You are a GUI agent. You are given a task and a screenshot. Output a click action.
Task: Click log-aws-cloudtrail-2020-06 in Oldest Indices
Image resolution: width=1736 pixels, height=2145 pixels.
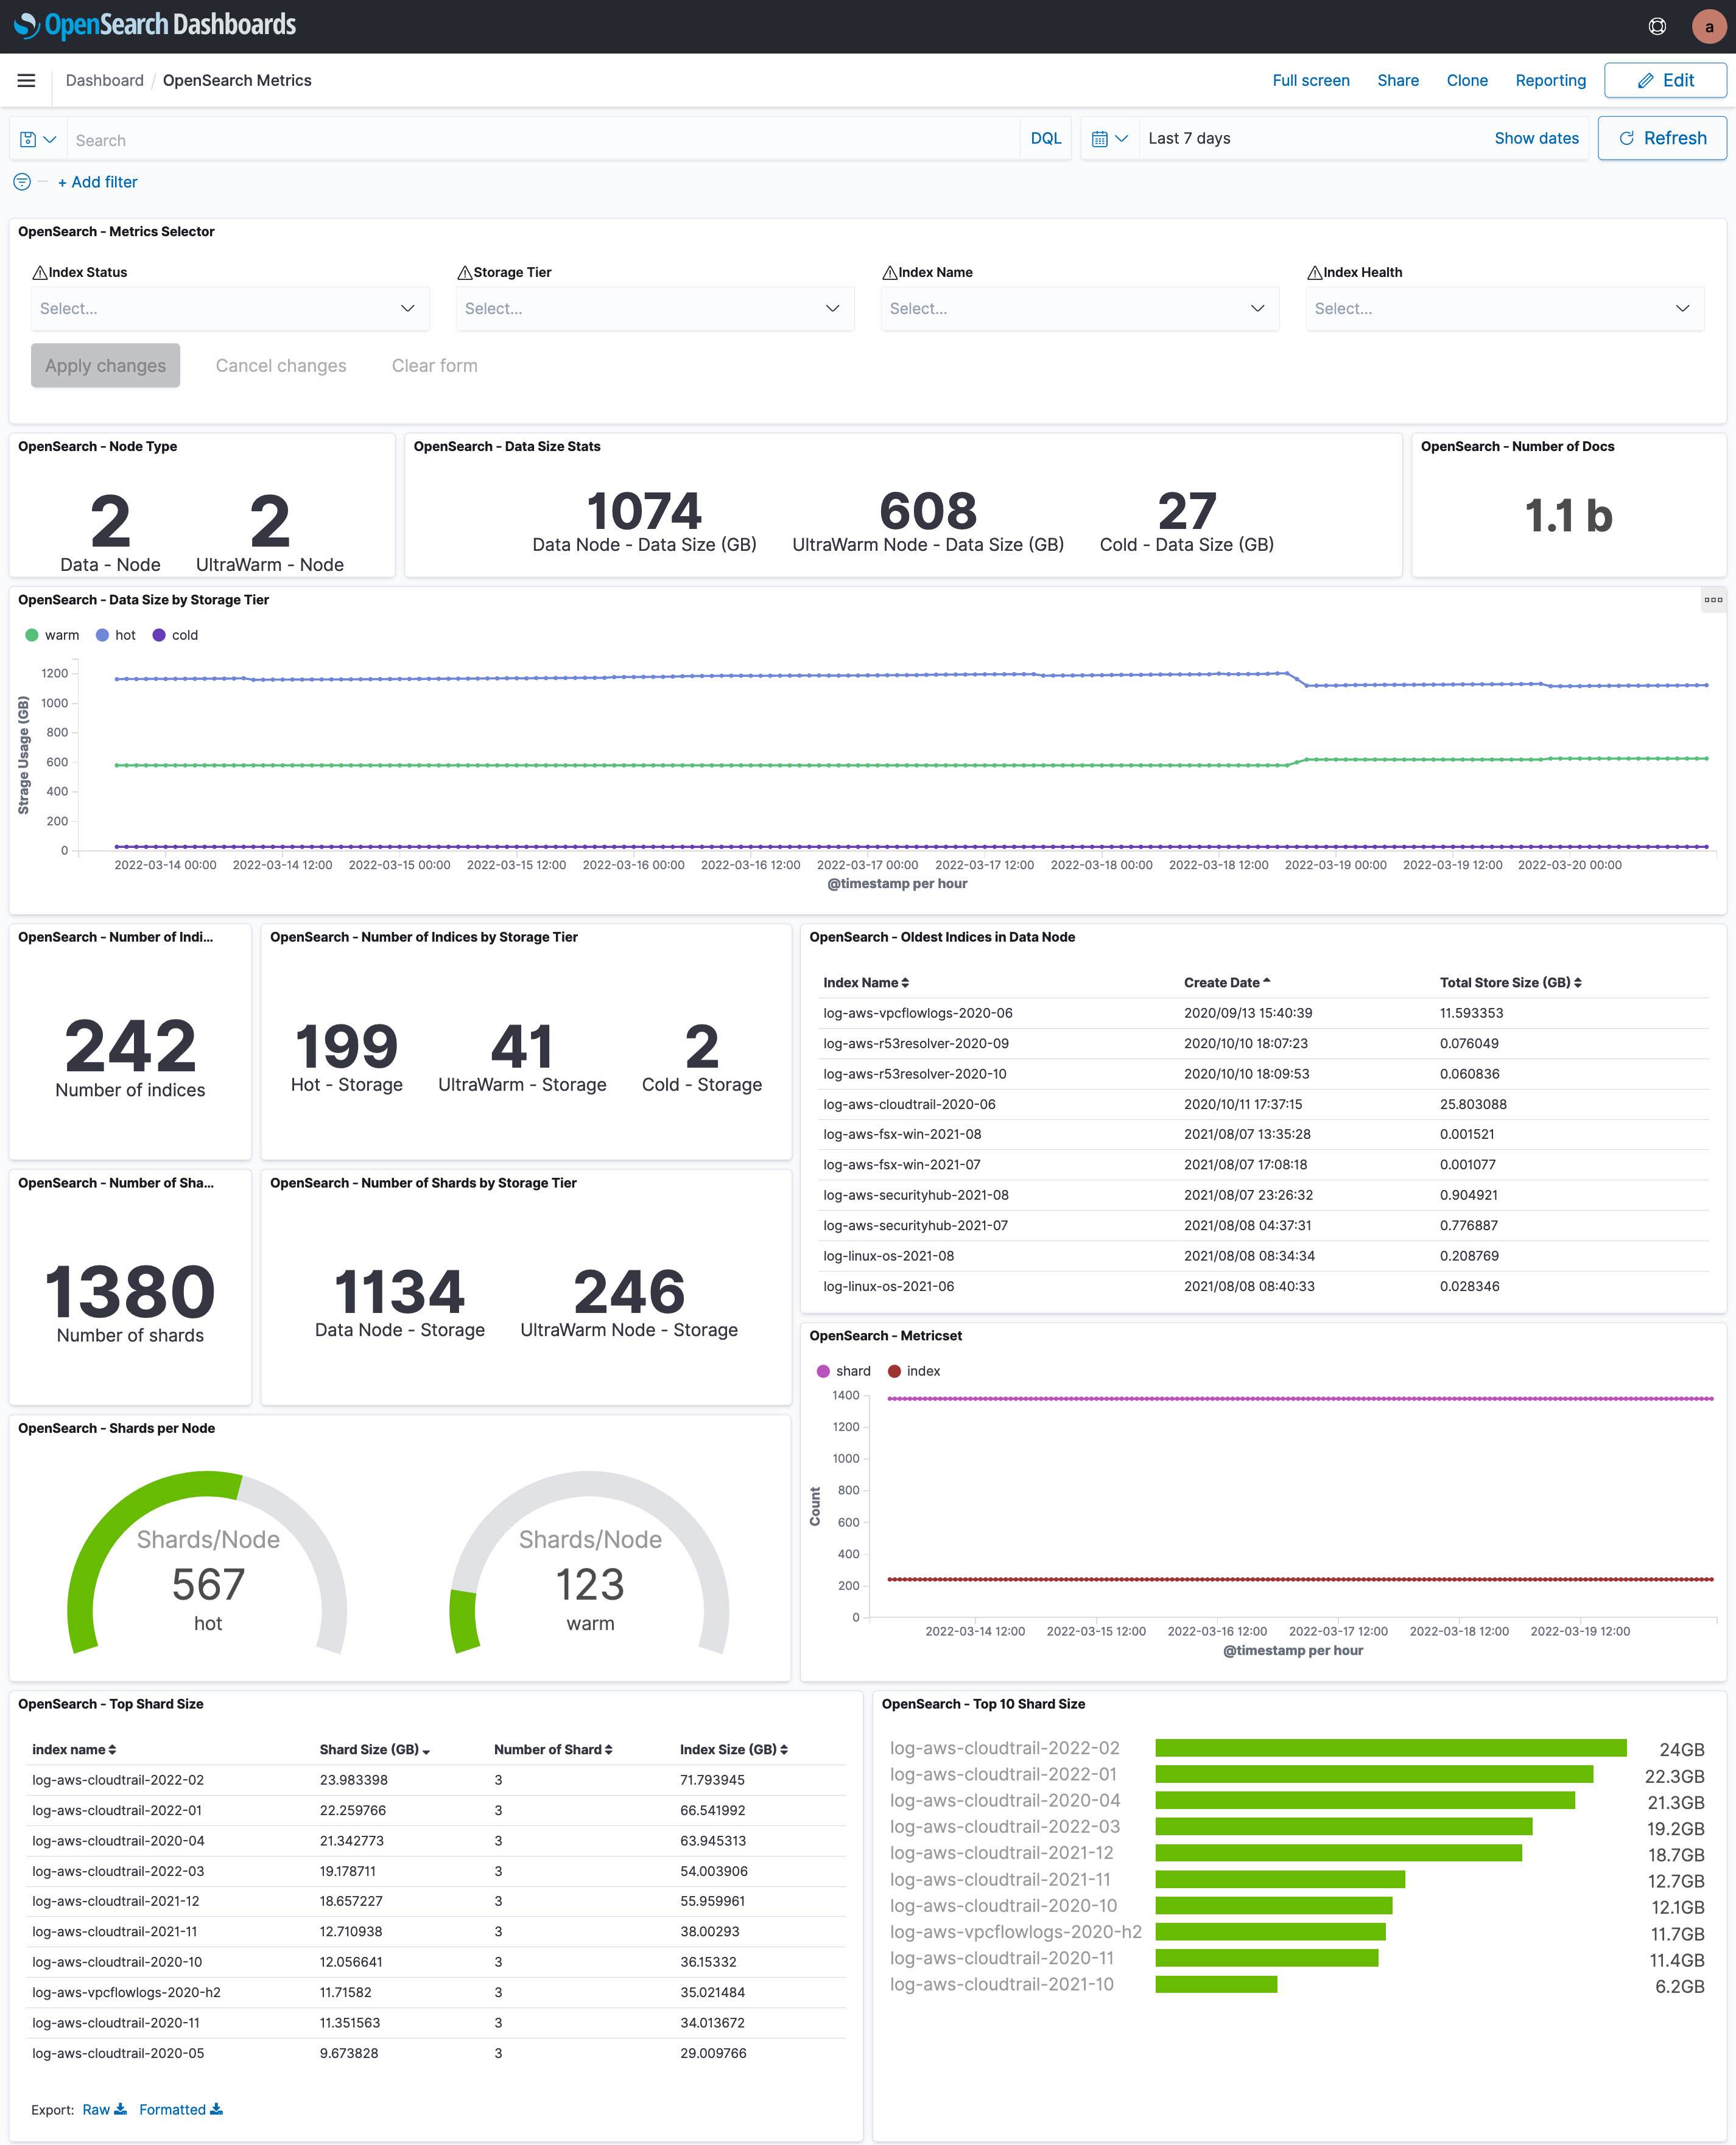click(x=909, y=1105)
